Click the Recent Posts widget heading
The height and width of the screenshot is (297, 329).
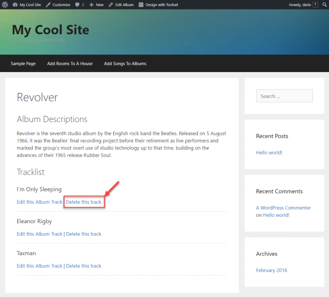pyautogui.click(x=272, y=136)
